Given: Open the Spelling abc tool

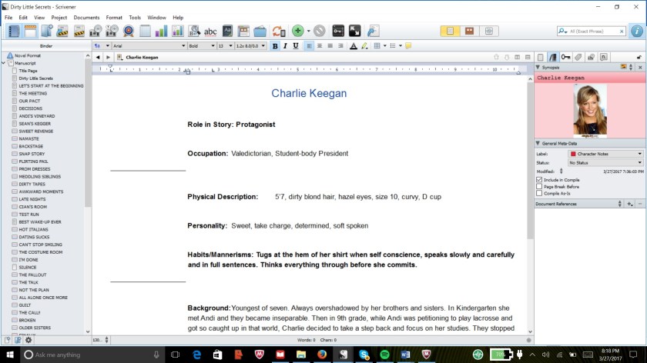Looking at the screenshot, I should click(x=210, y=31).
